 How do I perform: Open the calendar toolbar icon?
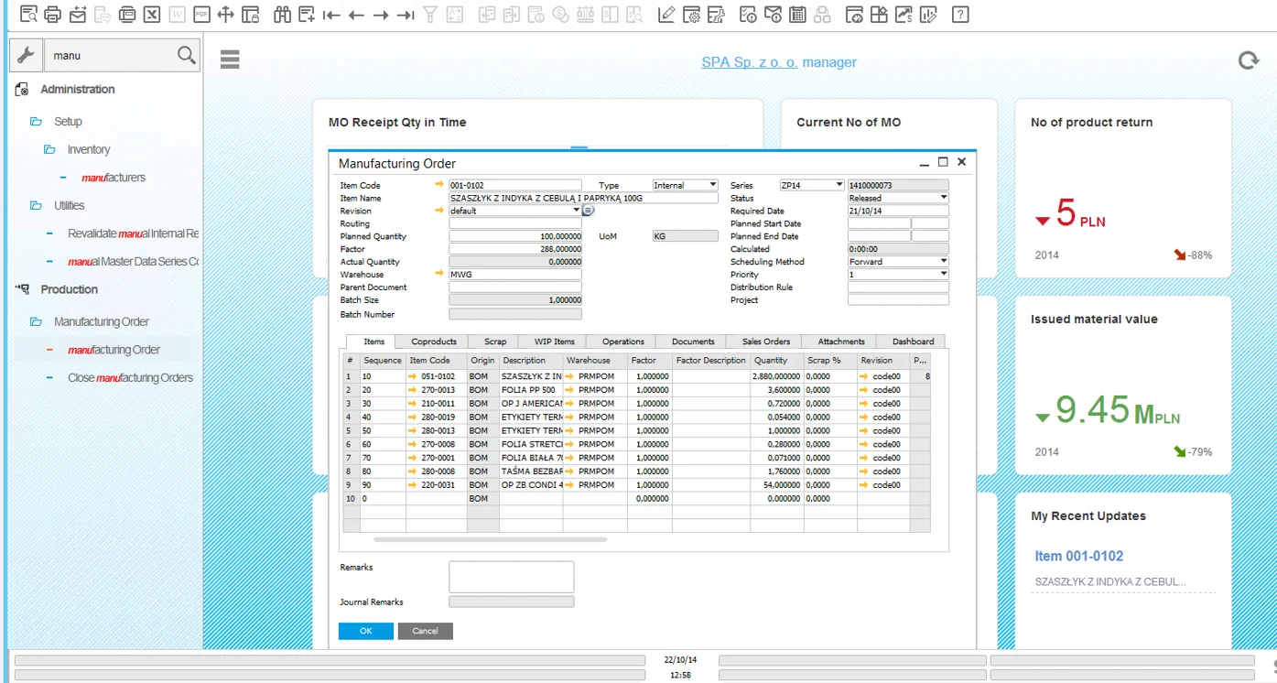click(x=797, y=15)
